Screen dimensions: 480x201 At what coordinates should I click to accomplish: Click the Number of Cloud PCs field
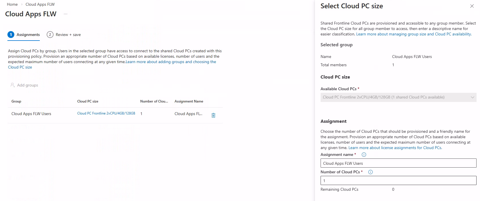tap(398, 180)
